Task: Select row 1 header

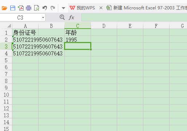Action: tap(6, 33)
